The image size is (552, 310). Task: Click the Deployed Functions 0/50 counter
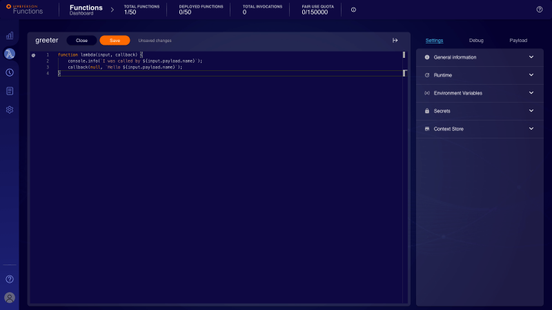click(x=201, y=10)
